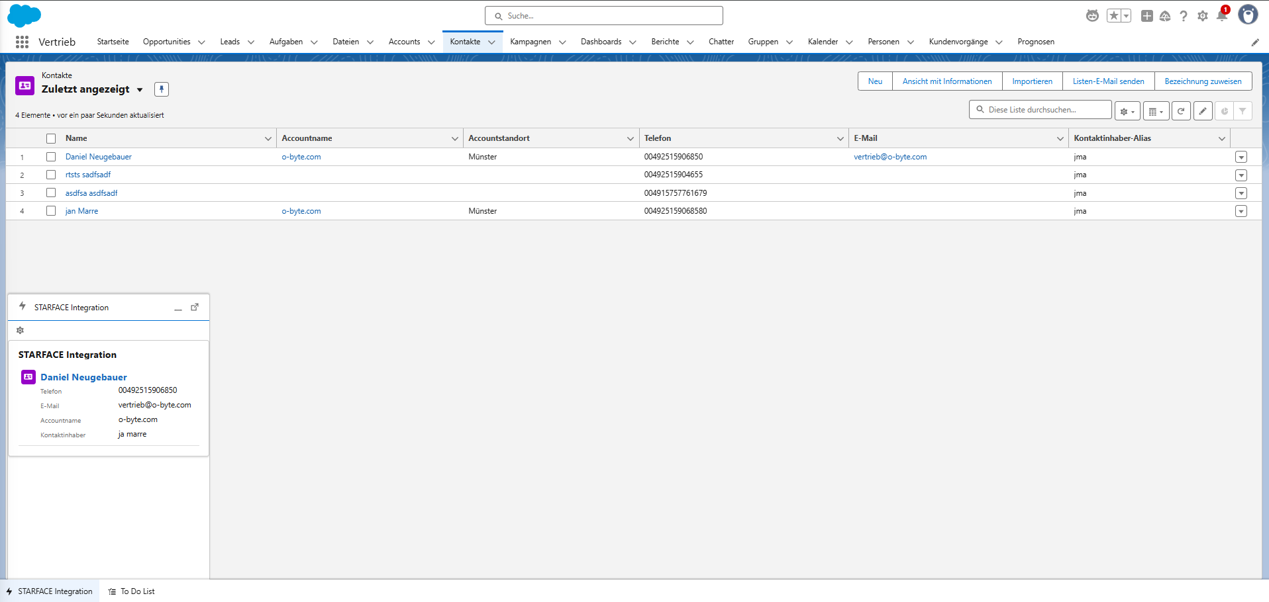Viewport: 1269px width, 602px height.
Task: Pop out the STARFACE Integration panel
Action: tap(195, 307)
